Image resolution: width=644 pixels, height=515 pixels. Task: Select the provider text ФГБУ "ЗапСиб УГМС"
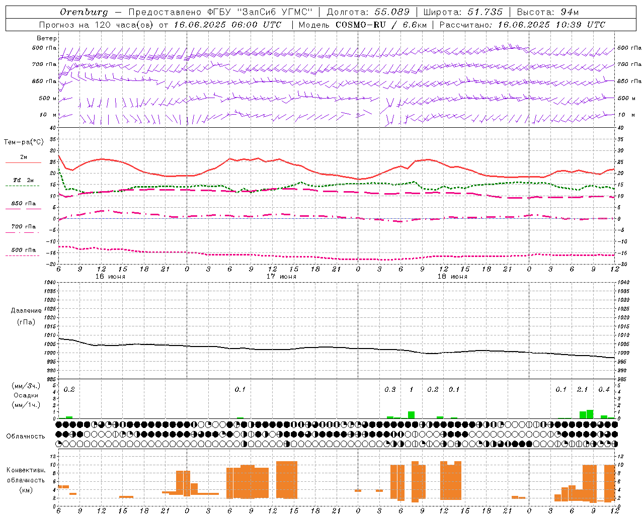point(260,12)
